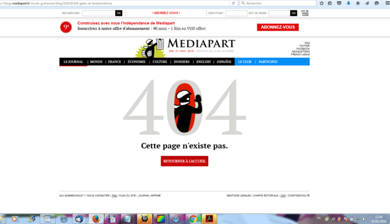
Task: Open Google Chrome from the taskbar
Action: [194, 219]
